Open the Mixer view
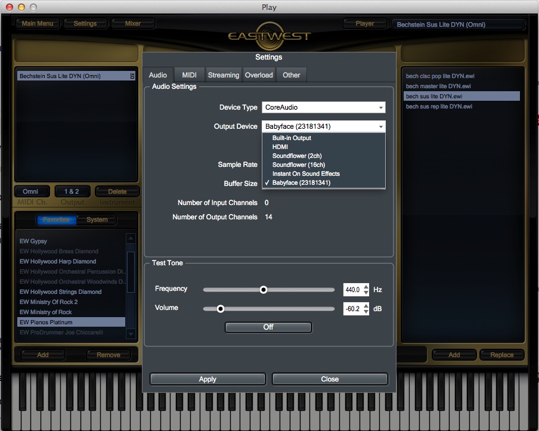The height and width of the screenshot is (431, 539). click(133, 23)
